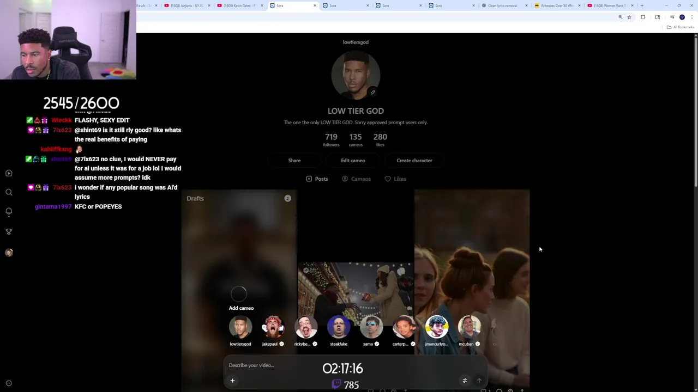
Task: Click the lowtiersgod username at top
Action: point(356,42)
